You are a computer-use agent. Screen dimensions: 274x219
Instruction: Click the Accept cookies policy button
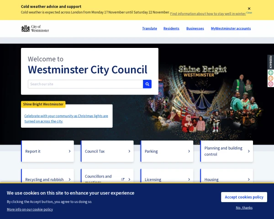(244, 197)
